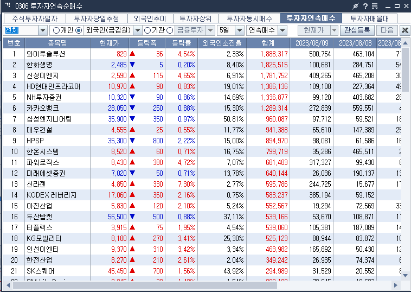Select the 투자자연속매수 tab

pyautogui.click(x=311, y=18)
